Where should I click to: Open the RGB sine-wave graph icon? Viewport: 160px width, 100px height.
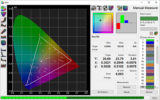[x=4, y=66]
